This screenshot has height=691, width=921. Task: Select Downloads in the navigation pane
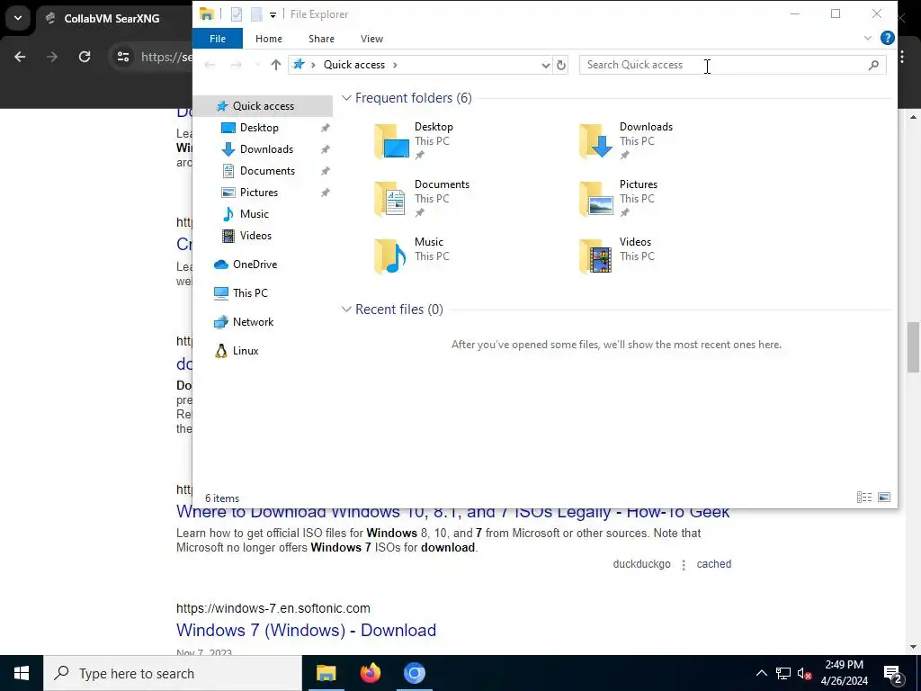266,149
